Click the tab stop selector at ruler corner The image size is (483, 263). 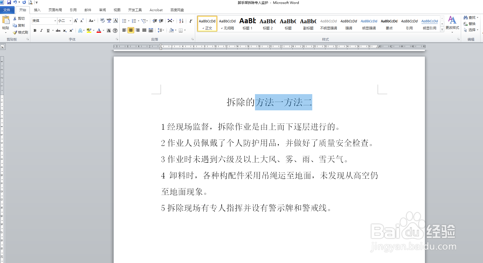pyautogui.click(x=3, y=46)
